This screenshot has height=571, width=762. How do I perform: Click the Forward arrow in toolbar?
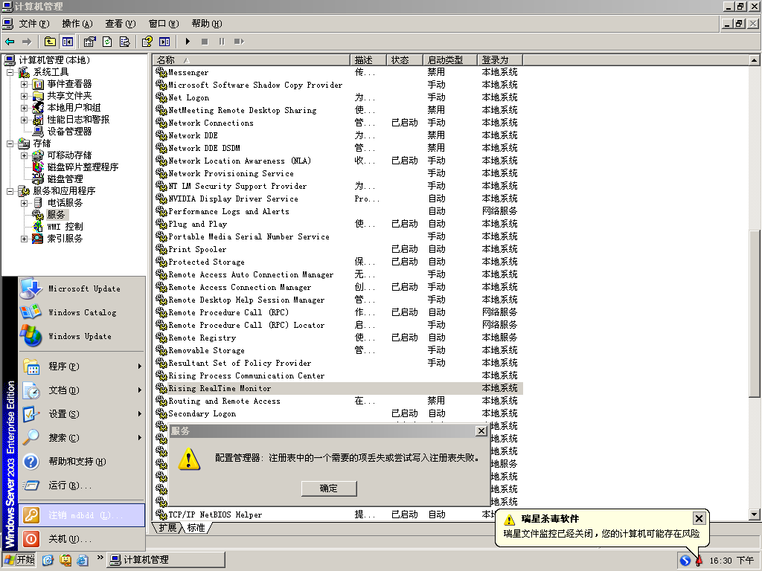click(28, 42)
